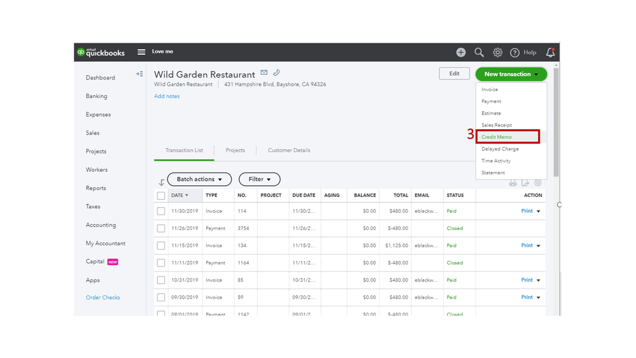Click the page vertical scrollbar
The width and height of the screenshot is (636, 358).
pyautogui.click(x=556, y=122)
